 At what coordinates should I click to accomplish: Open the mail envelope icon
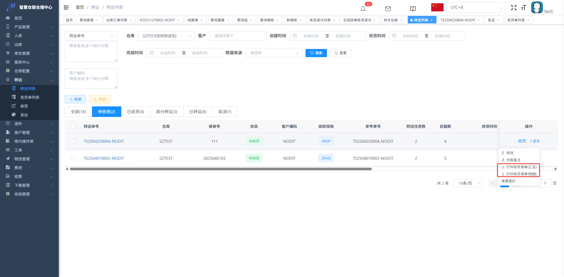pyautogui.click(x=388, y=9)
